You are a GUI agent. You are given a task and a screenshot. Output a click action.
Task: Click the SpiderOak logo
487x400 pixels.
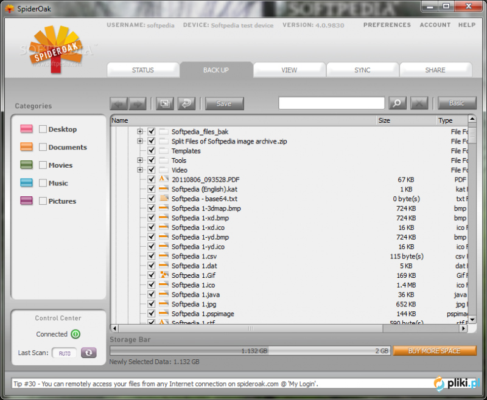(x=57, y=50)
